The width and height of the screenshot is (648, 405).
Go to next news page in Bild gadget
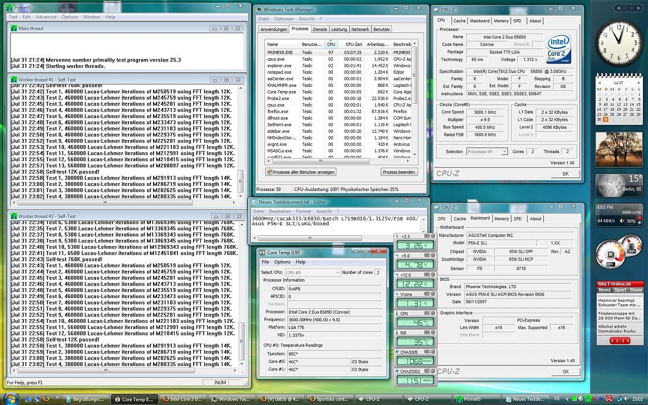point(628,341)
